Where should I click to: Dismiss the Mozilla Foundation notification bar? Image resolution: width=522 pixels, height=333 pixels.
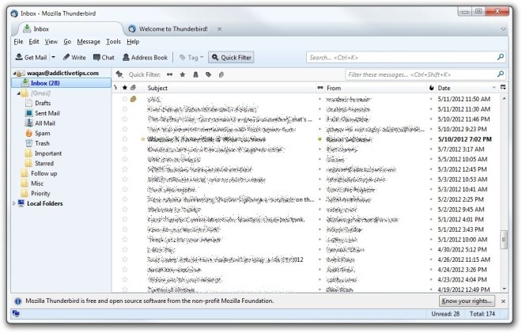click(x=503, y=301)
